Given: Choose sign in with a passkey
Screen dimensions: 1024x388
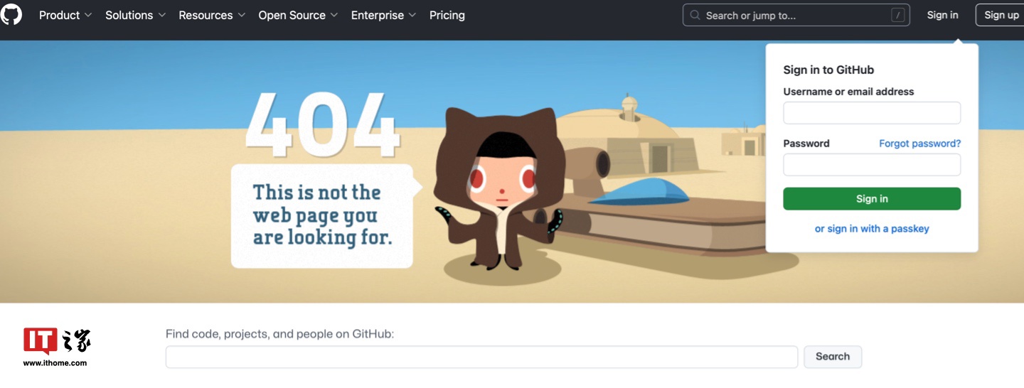Looking at the screenshot, I should tap(872, 229).
